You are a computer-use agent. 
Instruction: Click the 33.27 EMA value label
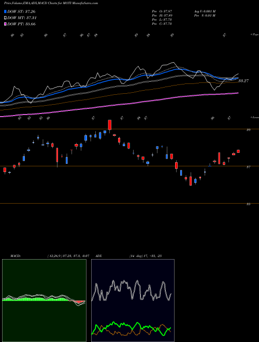[243, 81]
